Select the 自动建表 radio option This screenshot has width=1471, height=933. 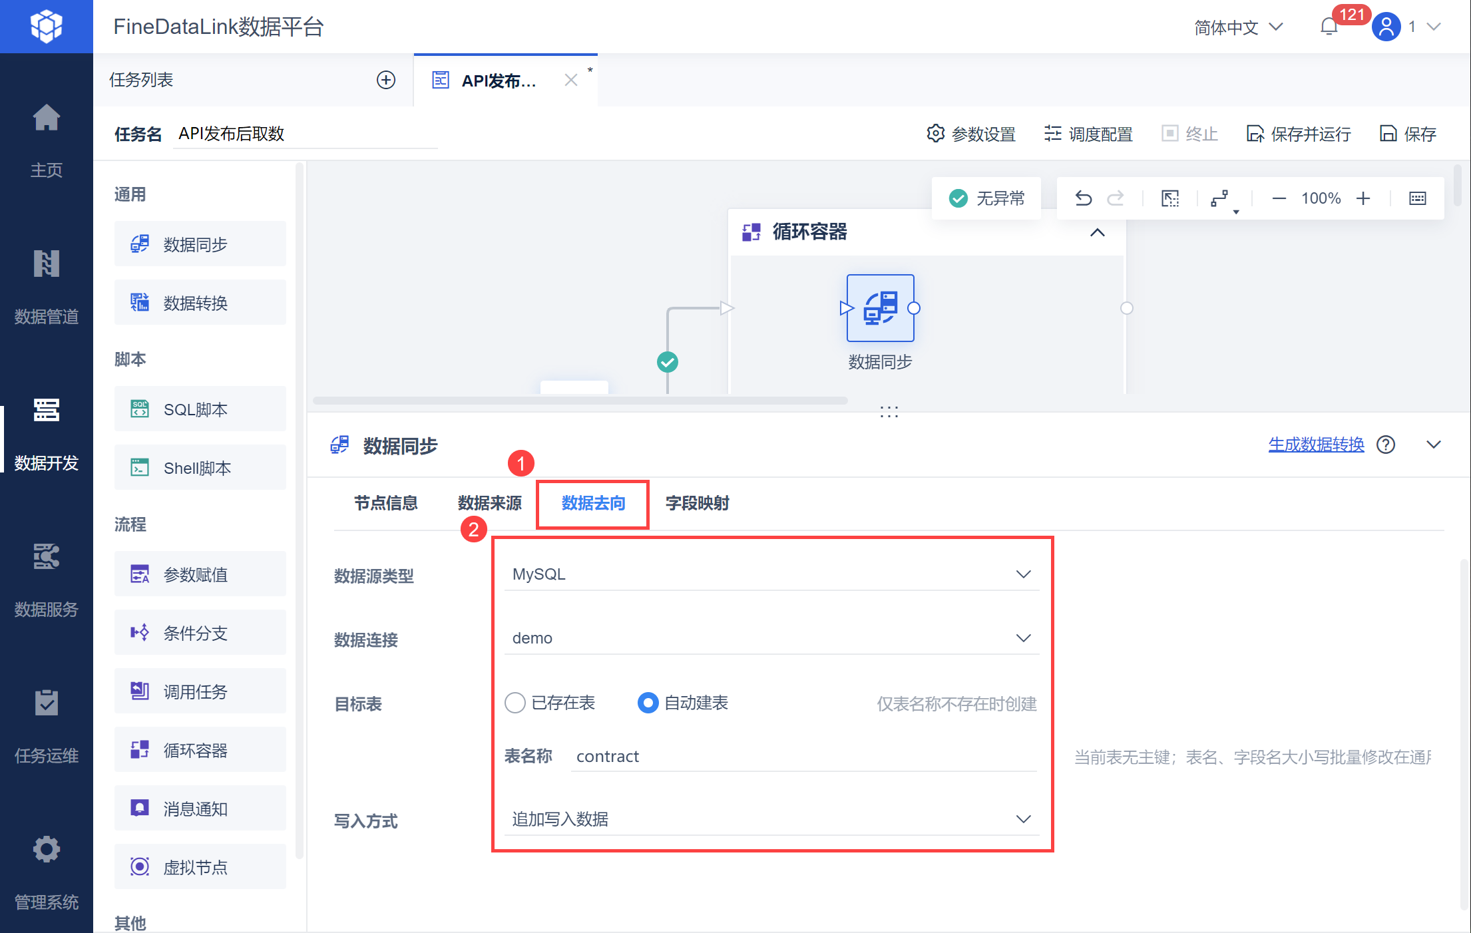click(x=648, y=703)
